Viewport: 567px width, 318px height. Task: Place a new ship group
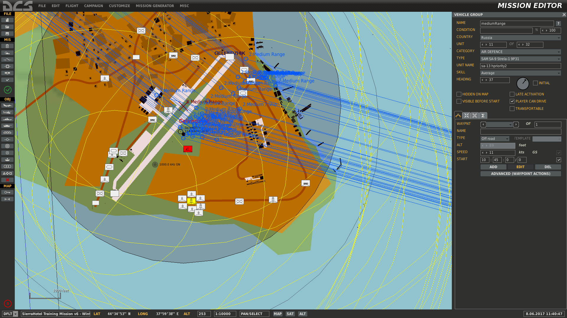(x=7, y=119)
